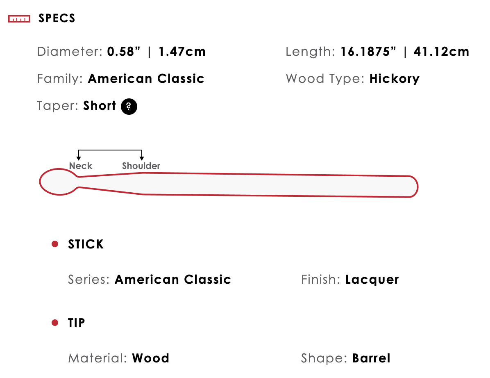
Task: Click the Taper help question mark icon
Action: (x=129, y=106)
